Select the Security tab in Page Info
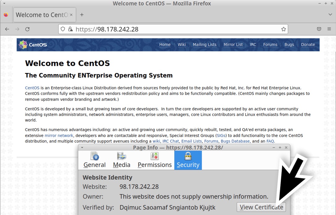Screen dimensions: 336x215 coord(188,160)
